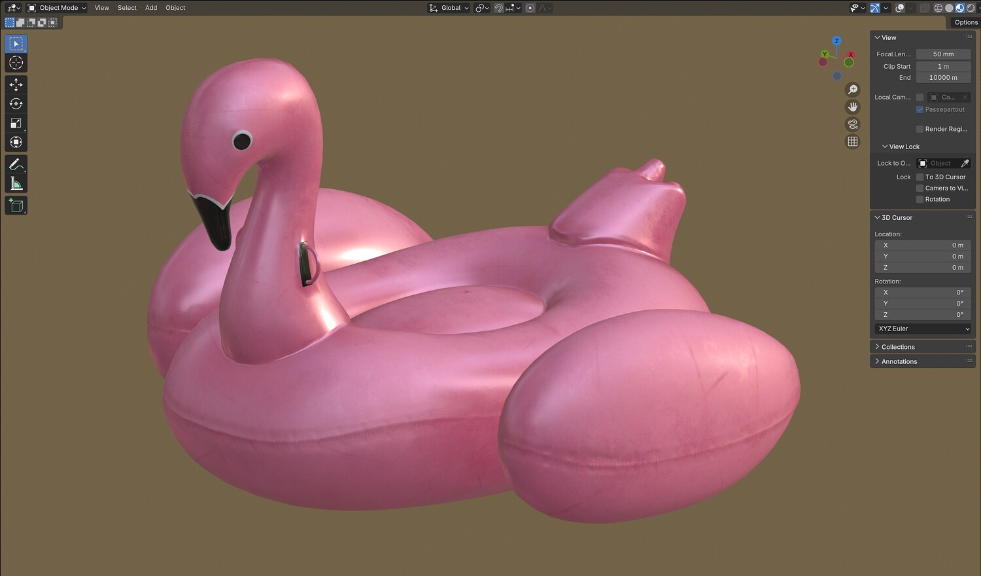Open selectability and visibility popover

tap(857, 8)
